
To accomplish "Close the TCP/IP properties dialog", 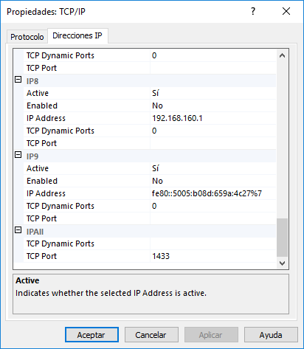I will coord(286,11).
